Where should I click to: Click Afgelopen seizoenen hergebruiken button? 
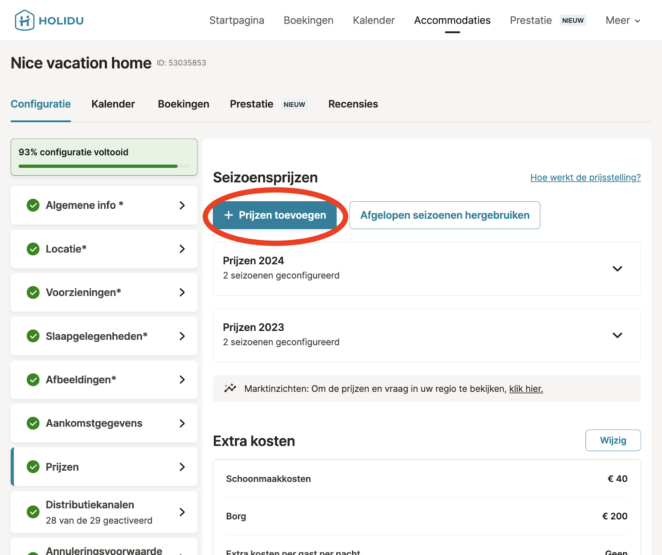click(445, 215)
